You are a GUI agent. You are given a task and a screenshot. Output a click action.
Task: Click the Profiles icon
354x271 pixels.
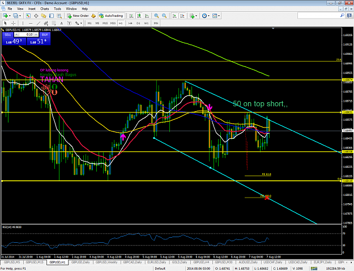(x=15, y=16)
